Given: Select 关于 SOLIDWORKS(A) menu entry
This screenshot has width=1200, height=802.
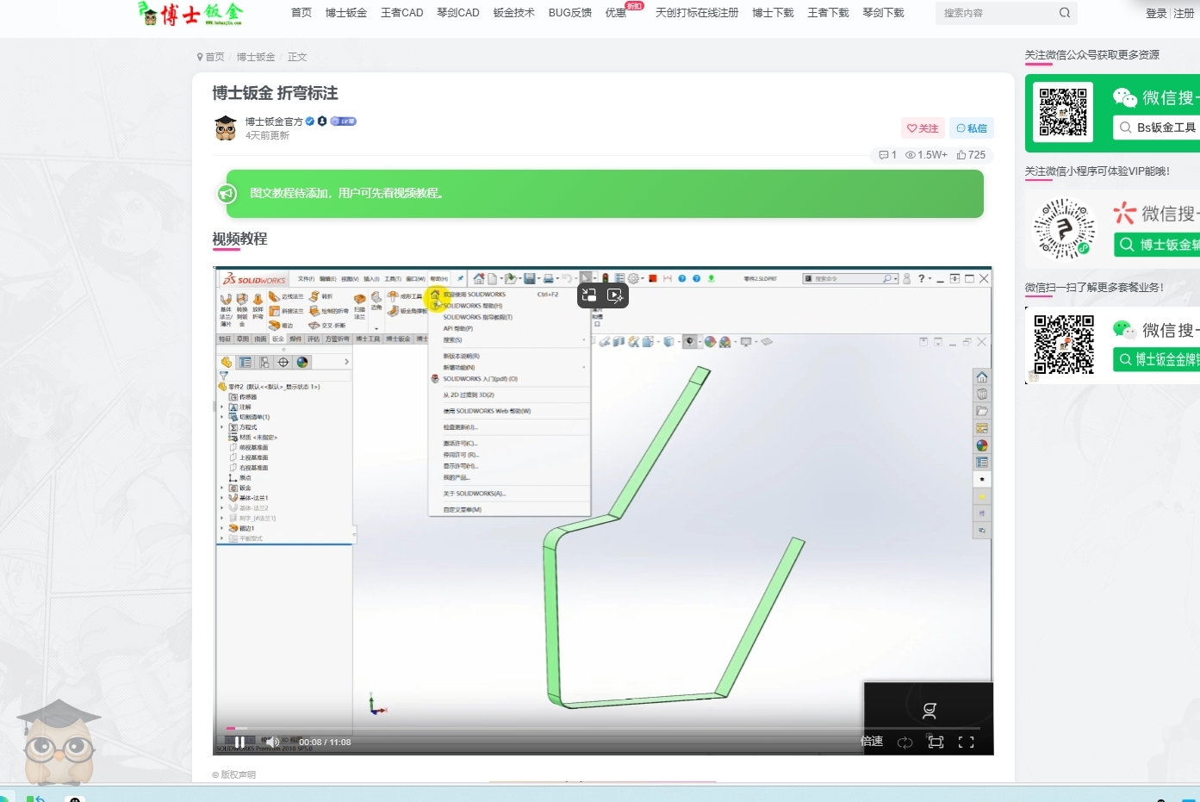Looking at the screenshot, I should click(x=475, y=494).
